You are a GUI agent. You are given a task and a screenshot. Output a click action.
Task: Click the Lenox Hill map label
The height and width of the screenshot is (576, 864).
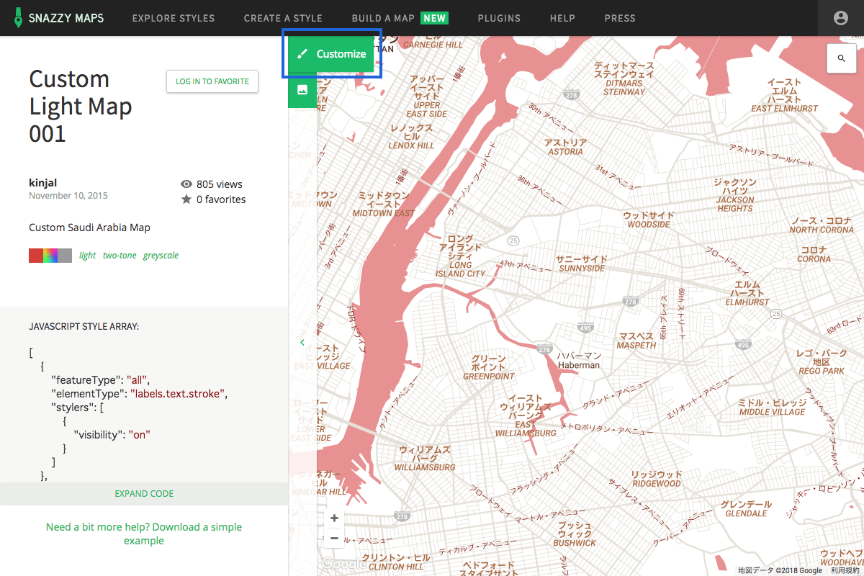click(x=412, y=137)
